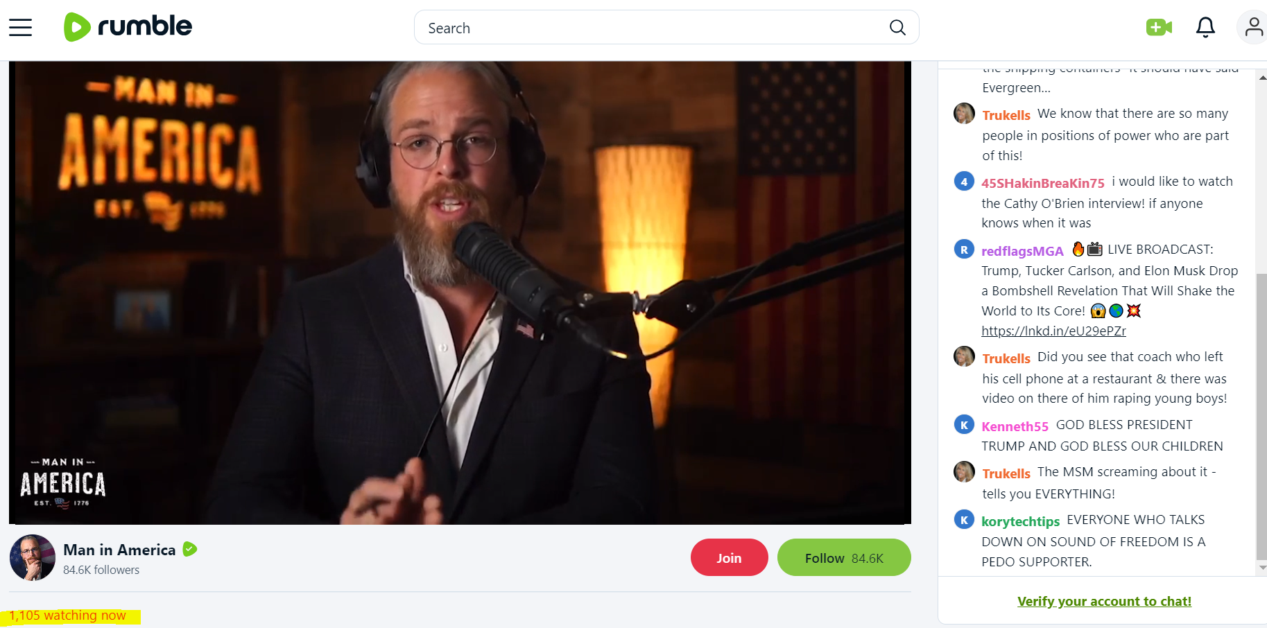Click Verify your account to chat link

tap(1104, 601)
